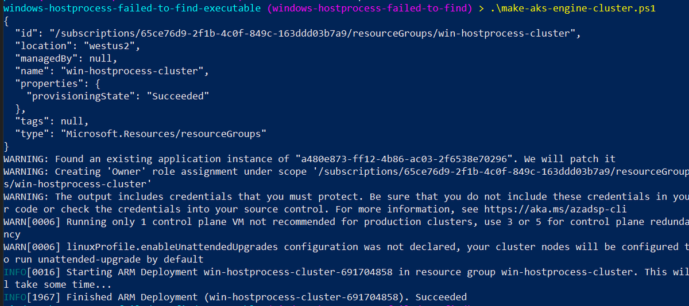Screen dimensions: 689x306
Task: Click the "tags" key in JSON output
Action: point(30,121)
